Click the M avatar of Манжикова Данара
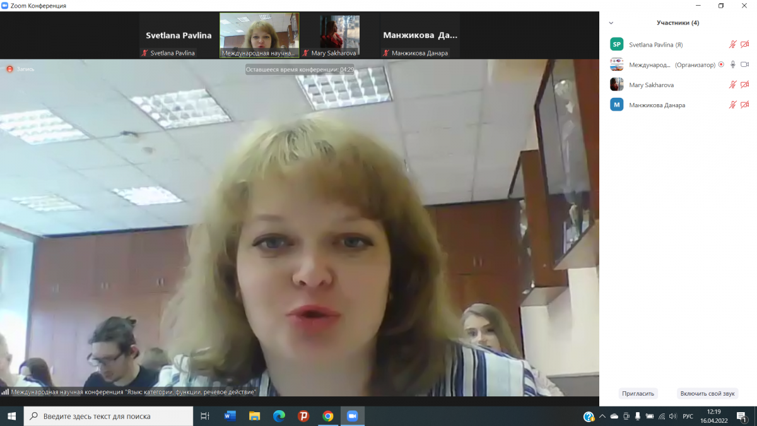757x426 pixels. click(617, 105)
